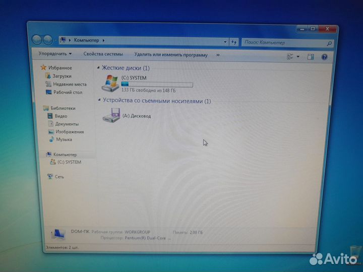Click the Back navigation arrow button
This screenshot has height=272, width=363.
[37, 40]
